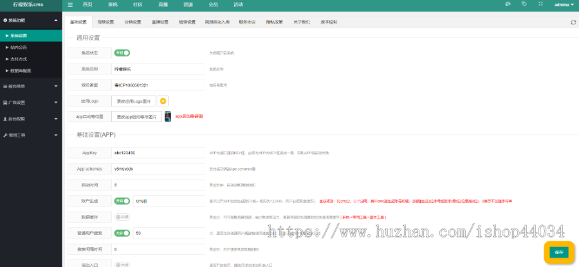This screenshot has height=267, width=579.
Task: Expand the 前台菜单 sidebar section
Action: point(56,86)
